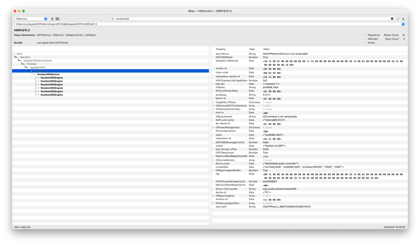Toggle the inspector sidebar icon at the toolbar's right end
The image size is (420, 245).
(x=403, y=19)
